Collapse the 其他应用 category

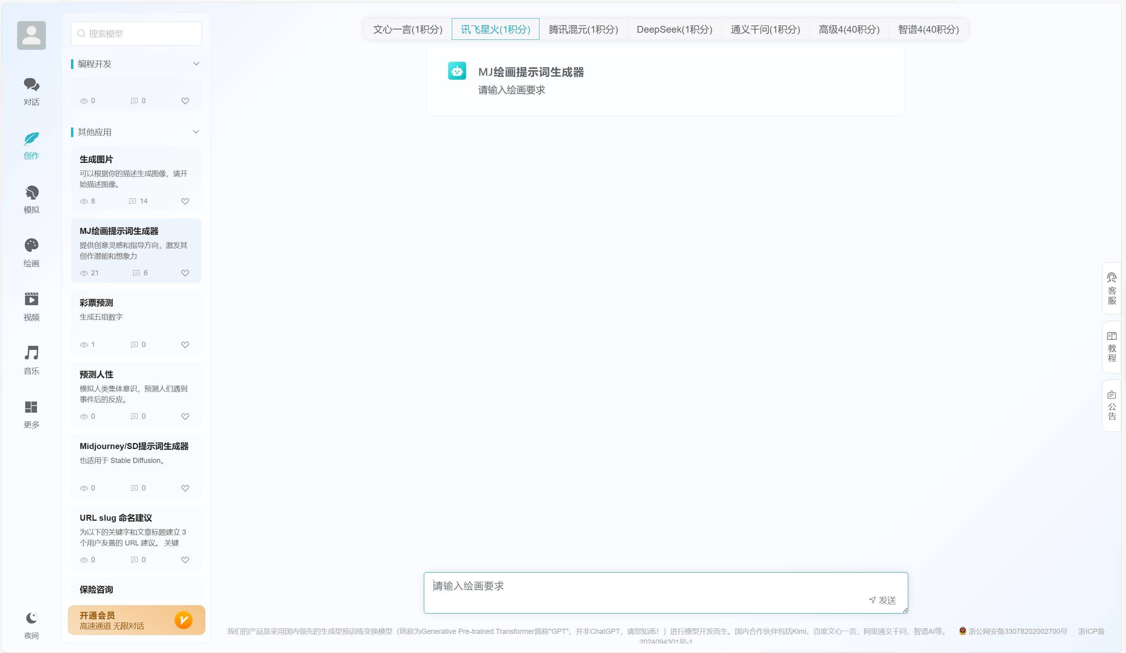pyautogui.click(x=196, y=132)
